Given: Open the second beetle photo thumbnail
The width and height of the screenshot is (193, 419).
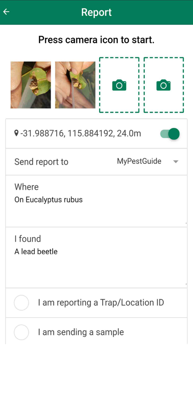Looking at the screenshot, I should [x=75, y=85].
